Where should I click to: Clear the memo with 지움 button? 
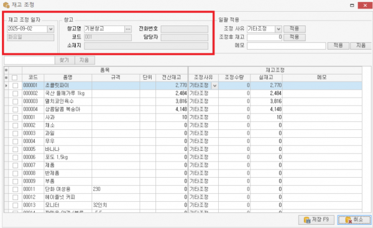coord(361,45)
